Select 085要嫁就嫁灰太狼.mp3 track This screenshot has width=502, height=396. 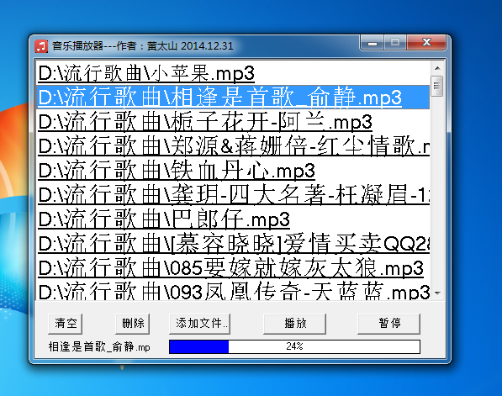tap(233, 267)
